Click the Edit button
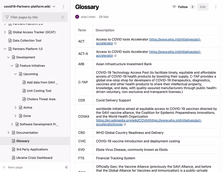 coord(203,7)
